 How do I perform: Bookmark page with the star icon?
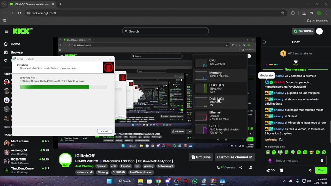point(283,13)
